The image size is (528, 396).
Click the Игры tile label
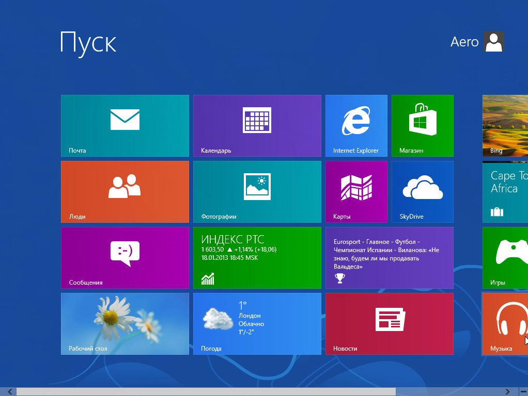point(498,283)
